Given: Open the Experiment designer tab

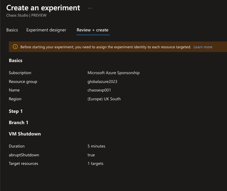Looking at the screenshot, I should pos(46,30).
